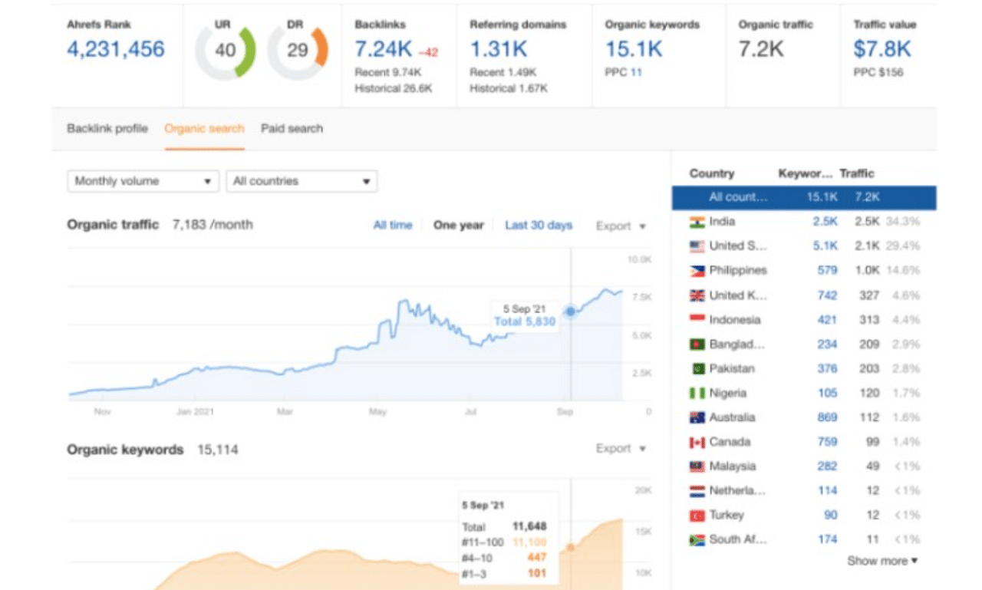Open the 7.24K backlinks count link
The image size is (982, 590).
pyautogui.click(x=383, y=50)
